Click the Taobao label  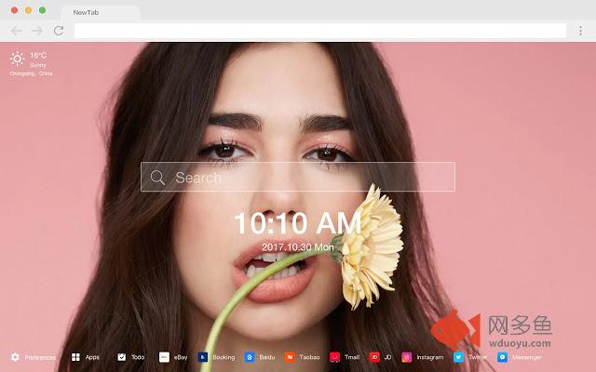[309, 357]
